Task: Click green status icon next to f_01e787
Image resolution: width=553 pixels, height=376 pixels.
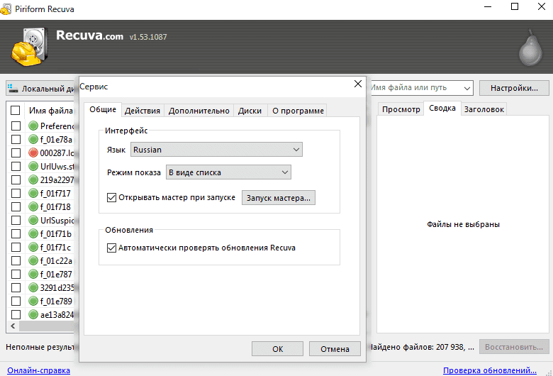Action: pos(33,274)
